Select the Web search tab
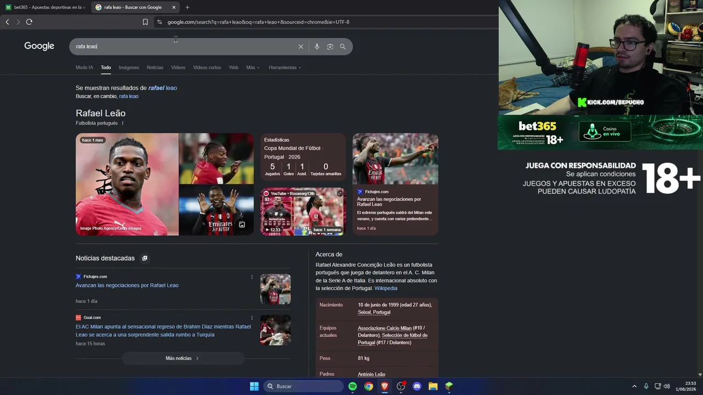Screen dimensions: 703x395 coord(233,67)
